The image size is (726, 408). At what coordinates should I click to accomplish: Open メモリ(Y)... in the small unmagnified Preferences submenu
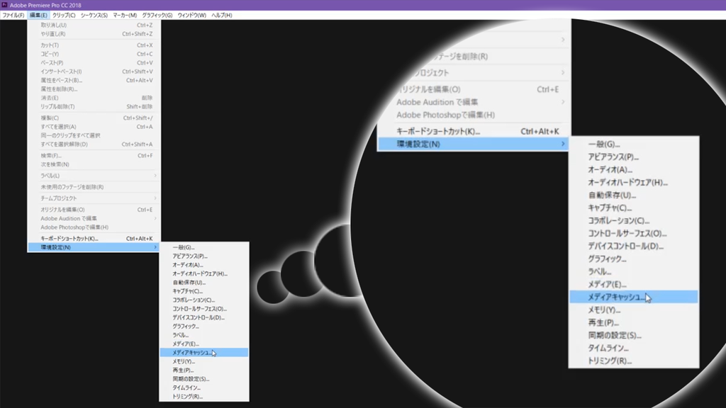(x=203, y=362)
